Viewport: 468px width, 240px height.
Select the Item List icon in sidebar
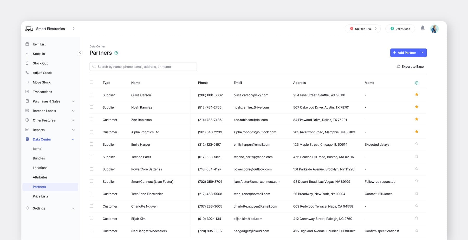pos(27,44)
